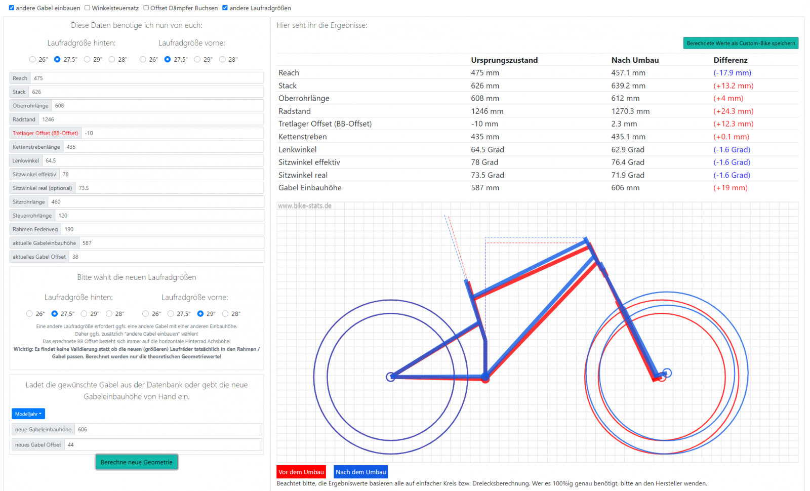Edit the 'neues Gabel Offset' field
Screen dimensions: 810x491
[162, 445]
